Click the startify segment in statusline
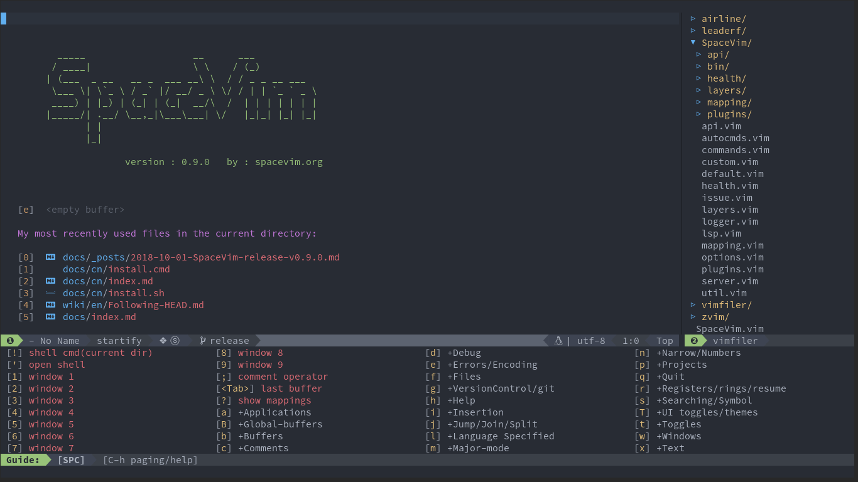The image size is (858, 482). pos(119,341)
